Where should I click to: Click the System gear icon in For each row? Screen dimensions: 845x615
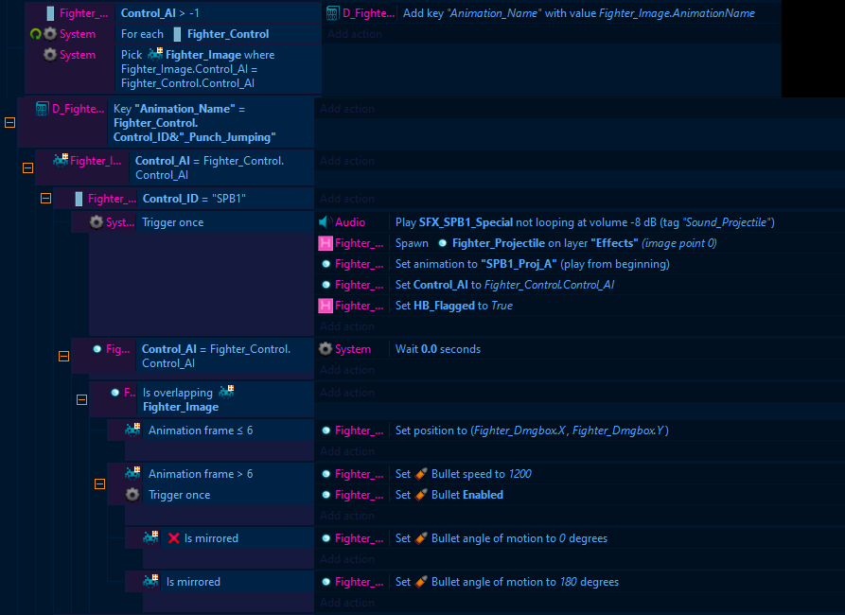point(50,34)
